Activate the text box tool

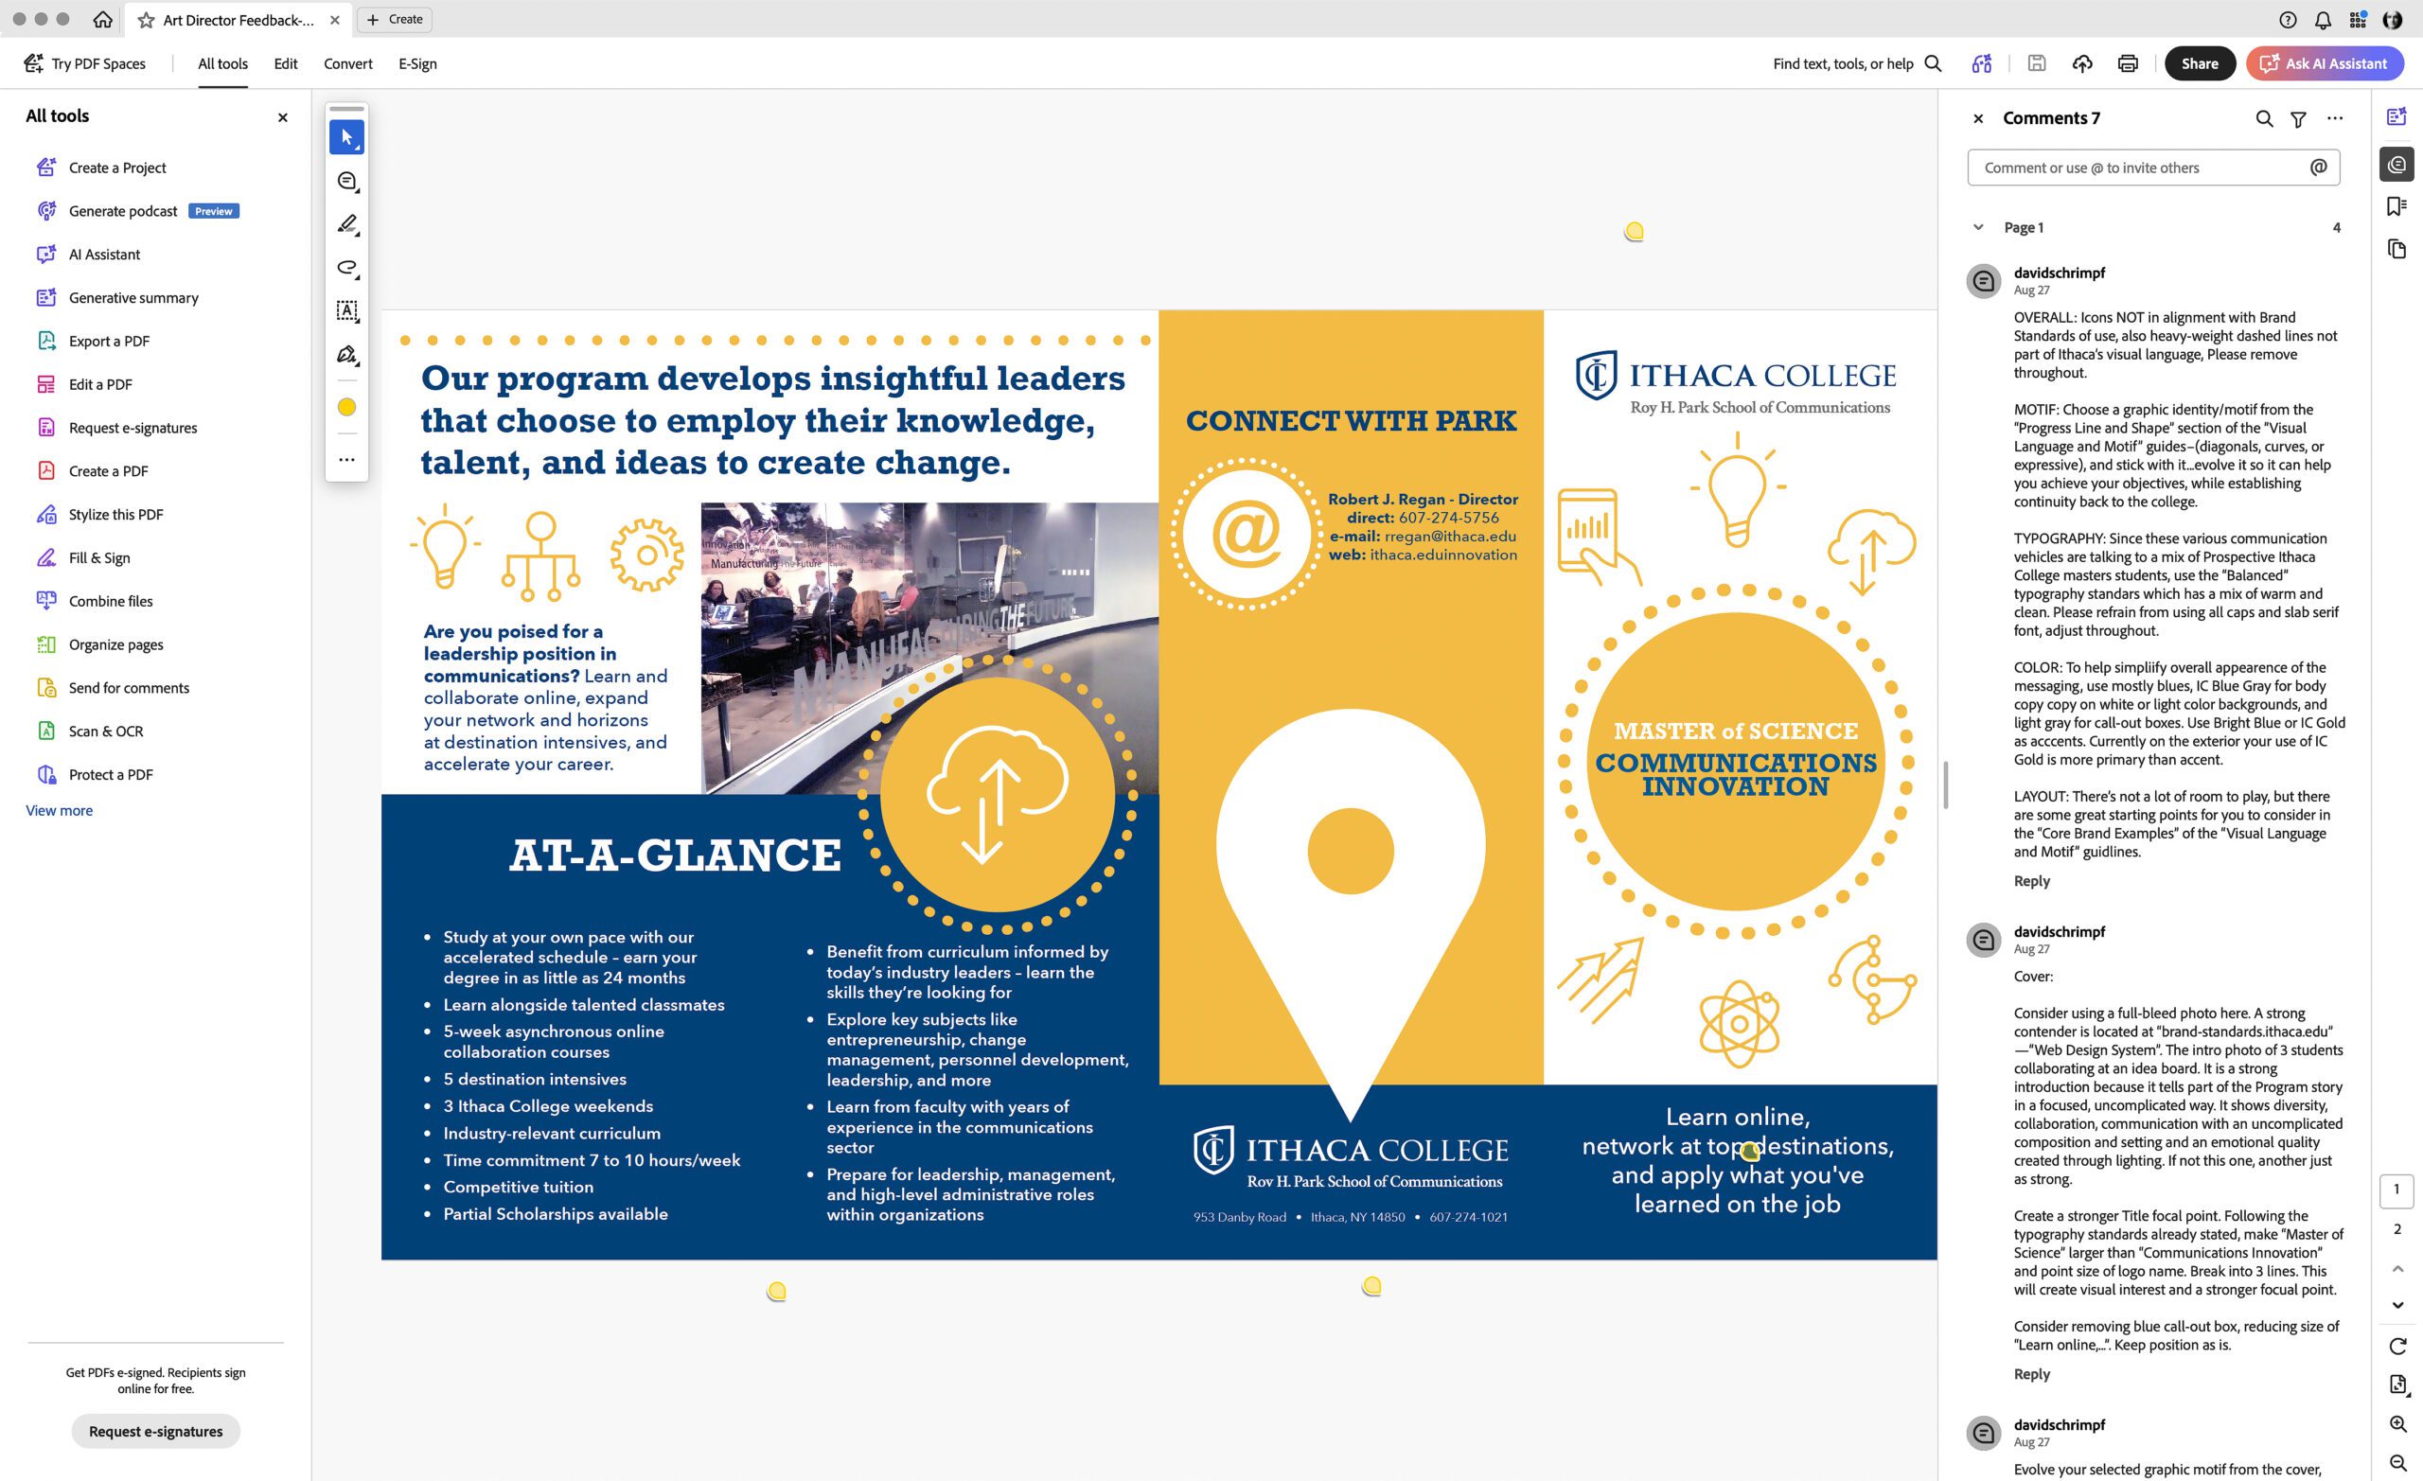[346, 311]
